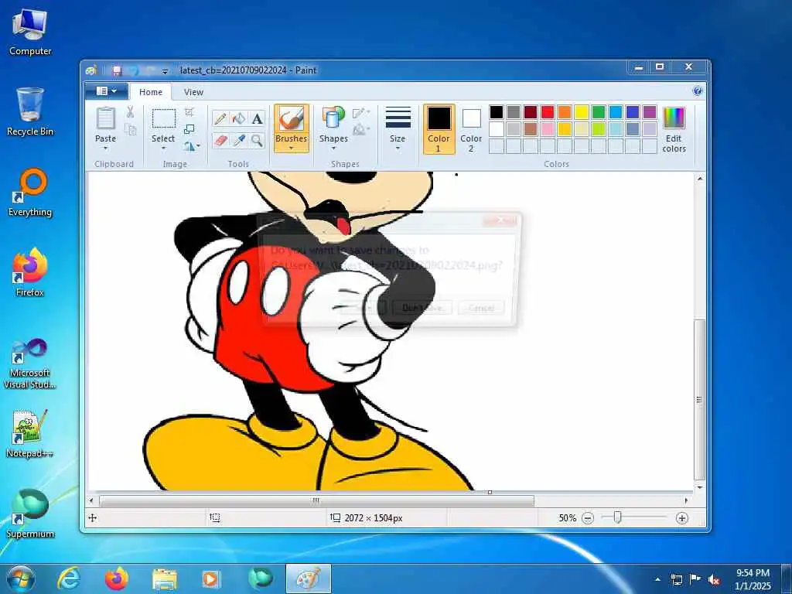Click Undo in the quick access toolbar

(134, 70)
